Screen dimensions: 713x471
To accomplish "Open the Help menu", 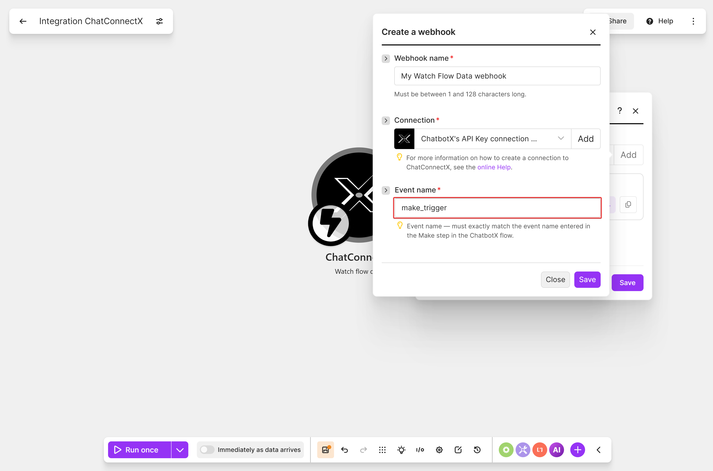I will pyautogui.click(x=660, y=21).
